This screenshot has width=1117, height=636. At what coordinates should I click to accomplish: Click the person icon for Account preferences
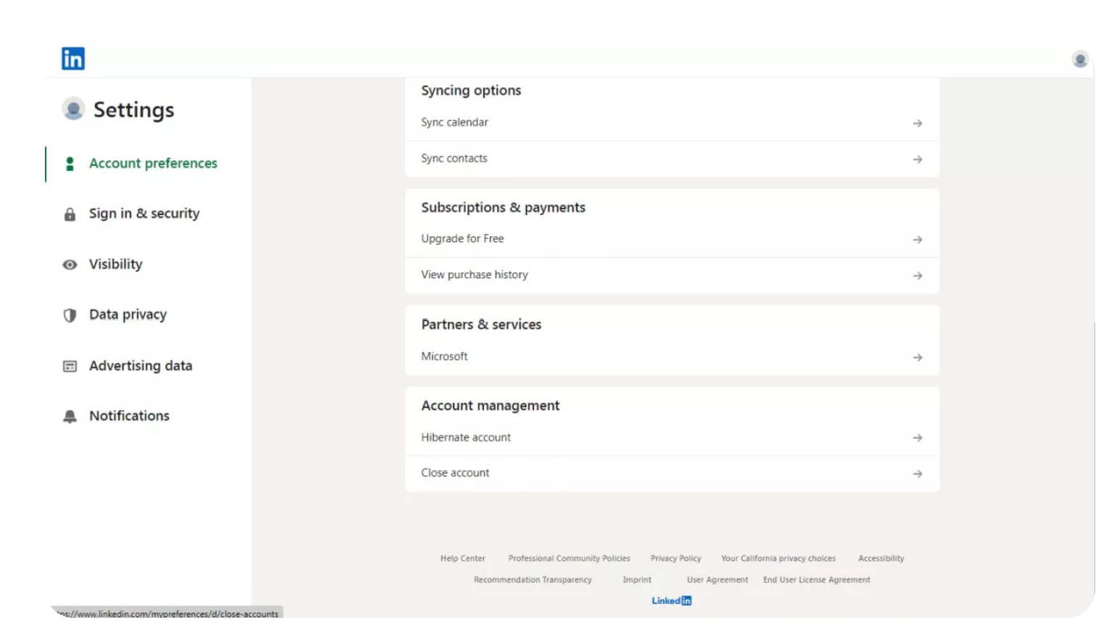coord(70,164)
